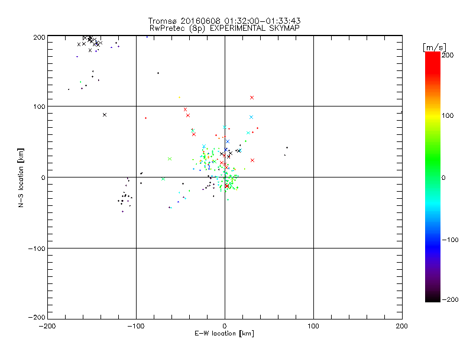473x355 pixels.
Task: Click the single yellow dot above the 100 km line
Action: [x=180, y=98]
